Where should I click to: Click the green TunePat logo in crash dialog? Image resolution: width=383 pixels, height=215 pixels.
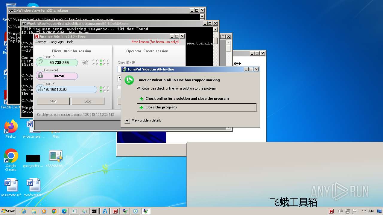click(x=129, y=80)
